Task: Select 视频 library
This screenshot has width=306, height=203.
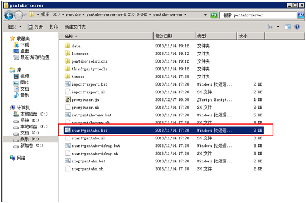Action: (x=21, y=76)
